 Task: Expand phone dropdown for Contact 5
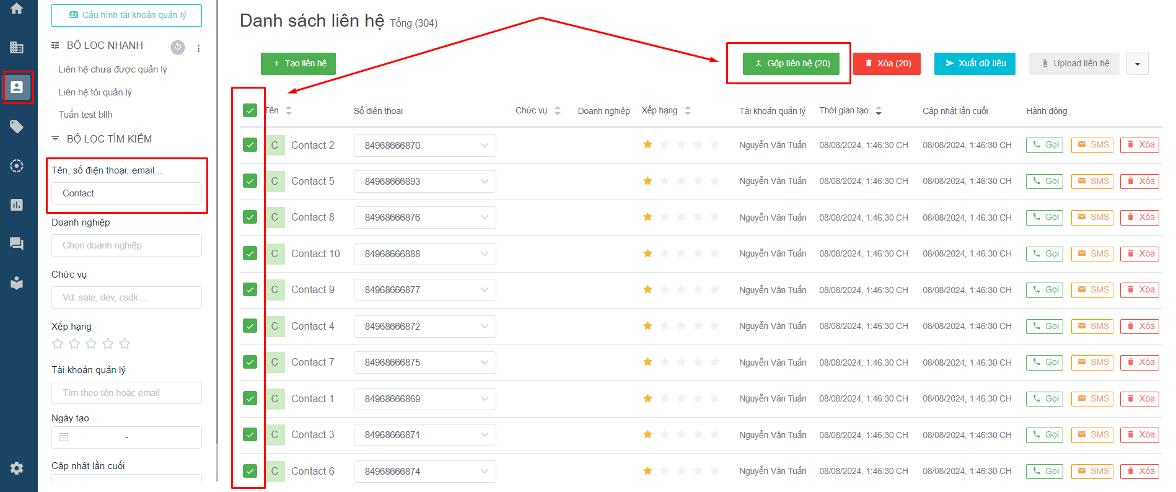click(484, 182)
